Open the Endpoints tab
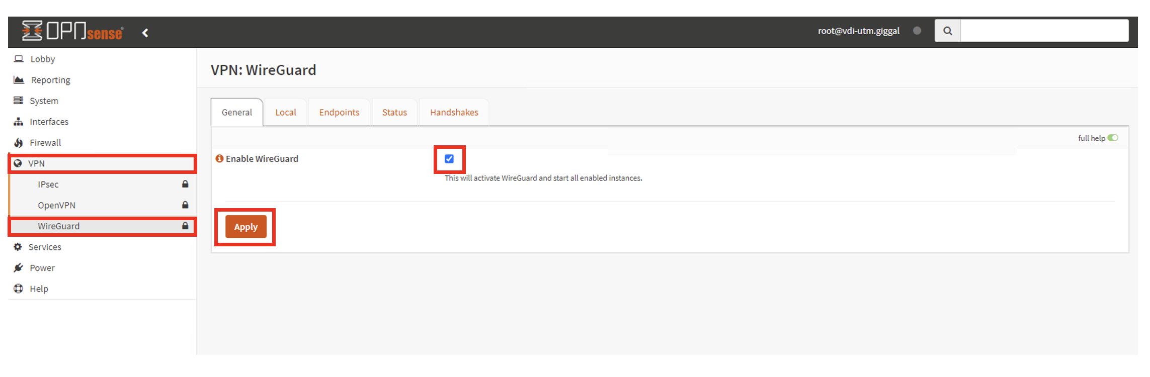This screenshot has width=1150, height=377. coord(340,112)
